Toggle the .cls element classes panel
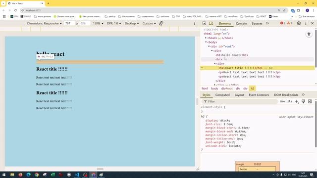This screenshot has height=178, width=317. point(289,101)
